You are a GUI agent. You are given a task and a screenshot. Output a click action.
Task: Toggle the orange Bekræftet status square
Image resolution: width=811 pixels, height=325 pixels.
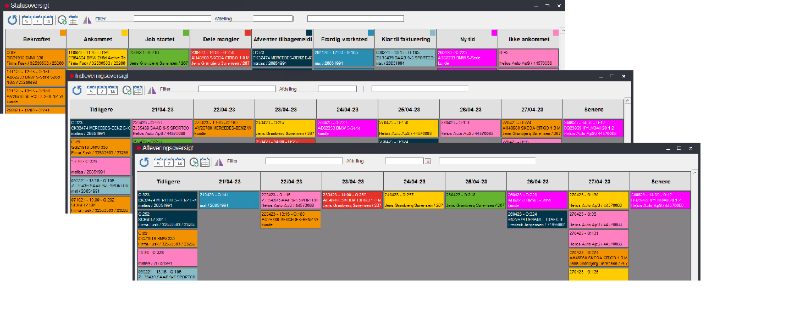pos(63,33)
